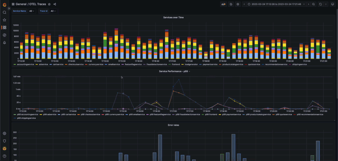The image size is (338, 161).
Task: Open the Trace Id dropdown
Action: [53, 11]
